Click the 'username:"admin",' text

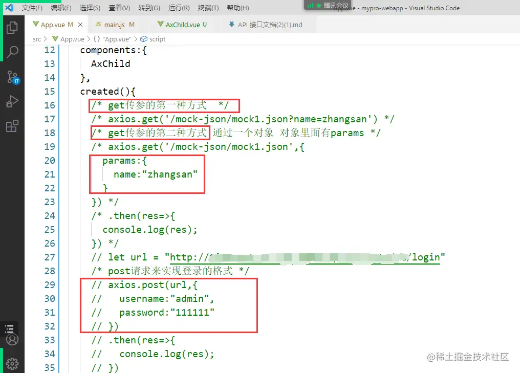click(167, 299)
